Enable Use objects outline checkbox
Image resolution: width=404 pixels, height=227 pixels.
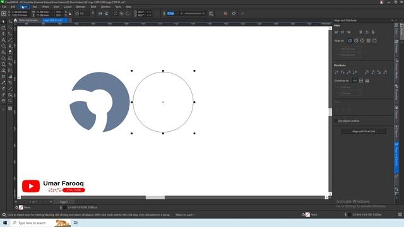336,120
